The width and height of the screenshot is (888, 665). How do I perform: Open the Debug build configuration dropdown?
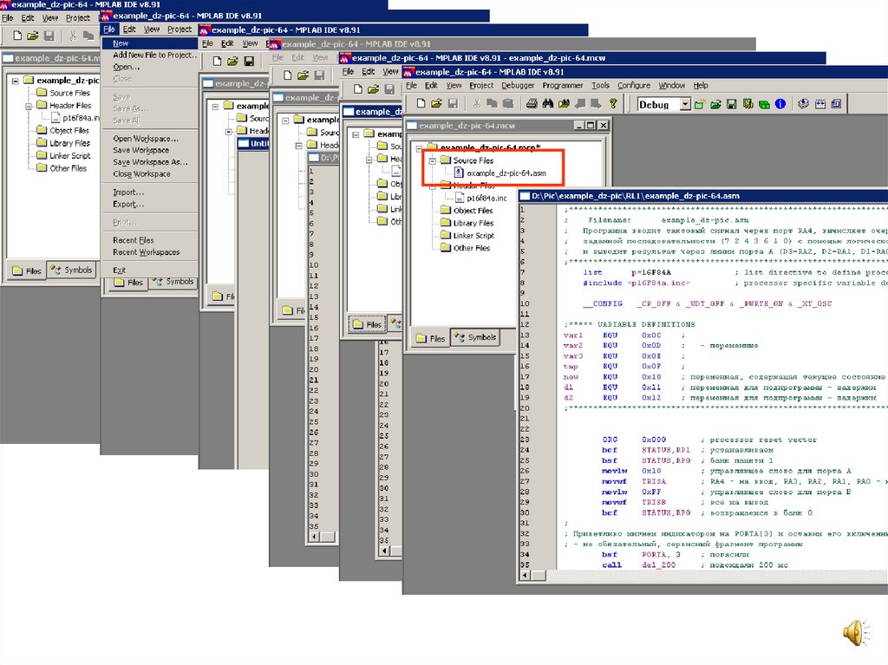point(685,104)
